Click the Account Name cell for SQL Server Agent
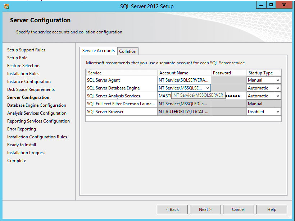The width and height of the screenshot is (295, 221). [184, 80]
